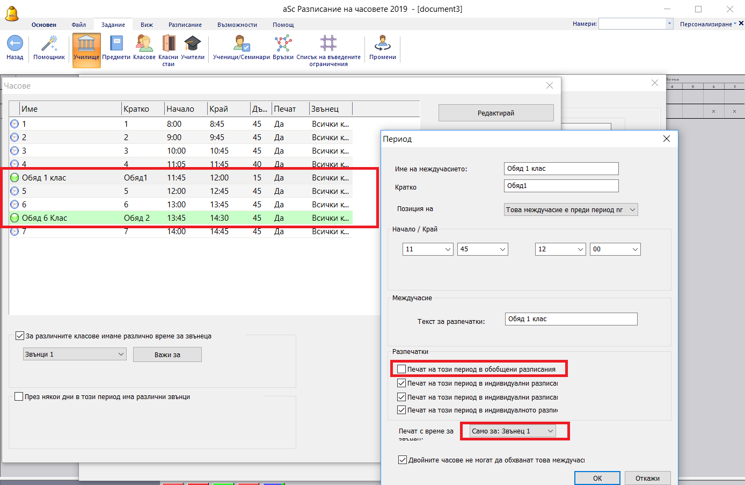Select the Предмети book icon
Screen dimensions: 745x485
(116, 44)
